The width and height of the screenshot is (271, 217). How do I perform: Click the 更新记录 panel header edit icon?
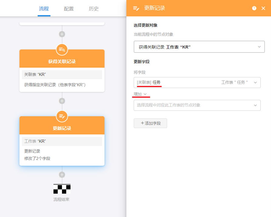(x=136, y=8)
